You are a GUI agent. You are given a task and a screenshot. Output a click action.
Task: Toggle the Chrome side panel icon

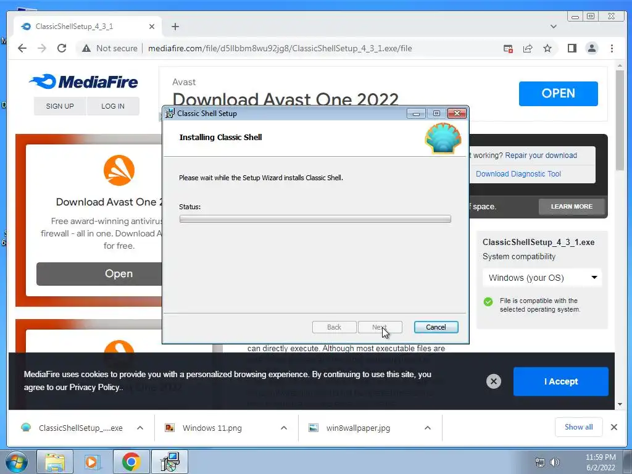[x=572, y=48]
